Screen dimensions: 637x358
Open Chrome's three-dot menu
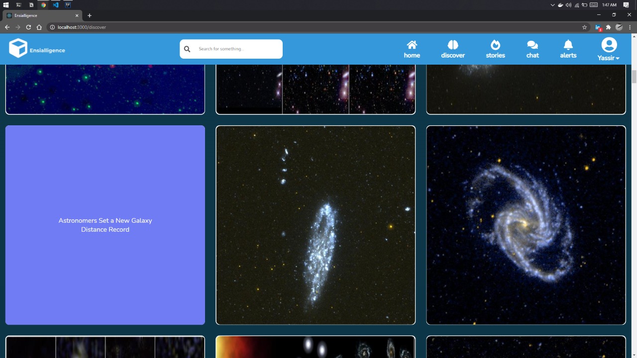(x=629, y=27)
